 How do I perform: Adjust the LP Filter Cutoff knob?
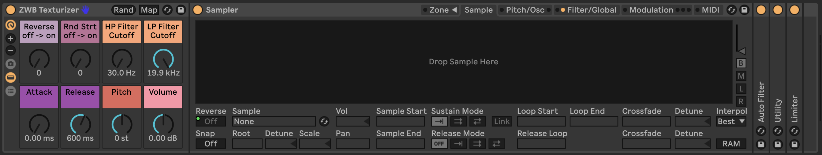163,59
